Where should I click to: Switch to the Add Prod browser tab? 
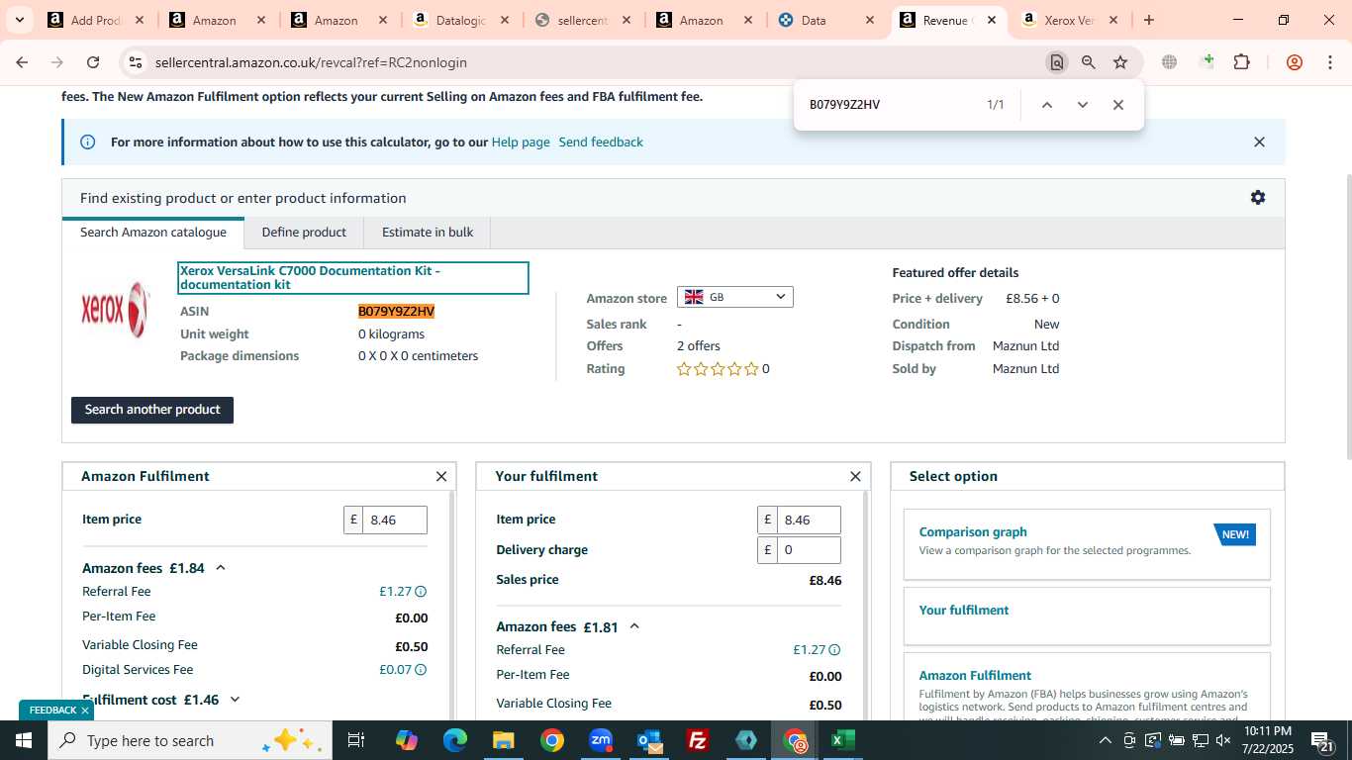point(96,20)
